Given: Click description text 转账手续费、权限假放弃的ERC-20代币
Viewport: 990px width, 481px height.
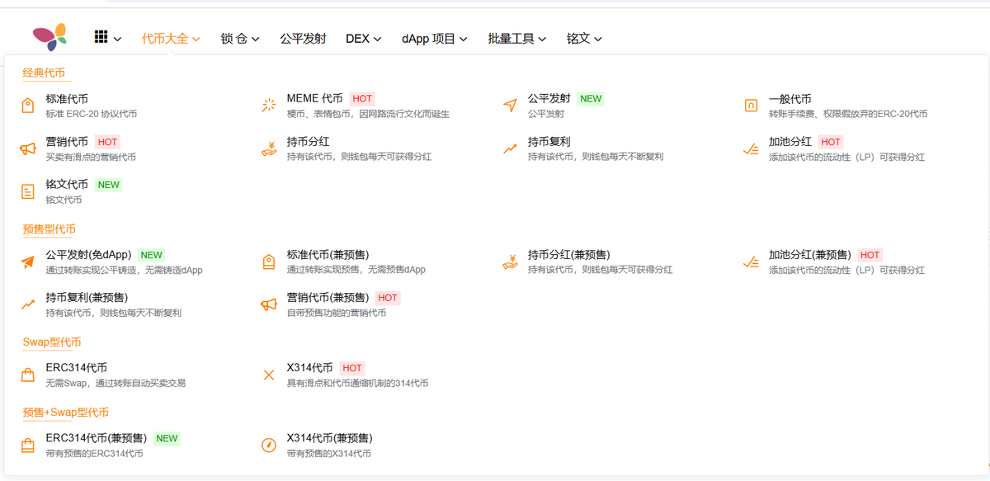Looking at the screenshot, I should click(848, 114).
